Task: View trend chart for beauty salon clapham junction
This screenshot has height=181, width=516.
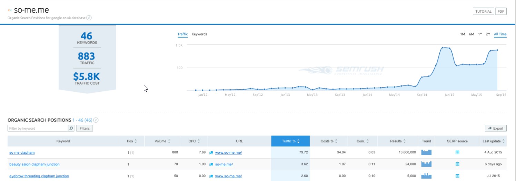Action: (426, 164)
